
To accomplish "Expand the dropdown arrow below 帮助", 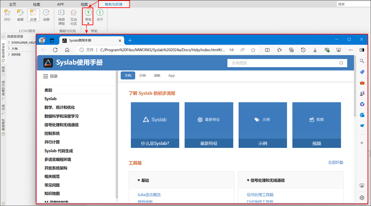I will (88, 24).
